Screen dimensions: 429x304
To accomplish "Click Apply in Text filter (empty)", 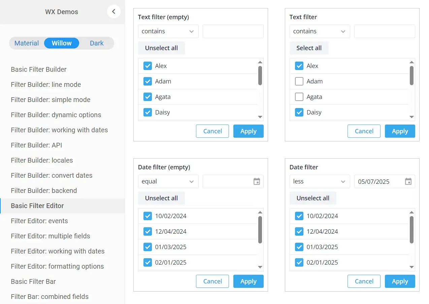I will coord(248,131).
